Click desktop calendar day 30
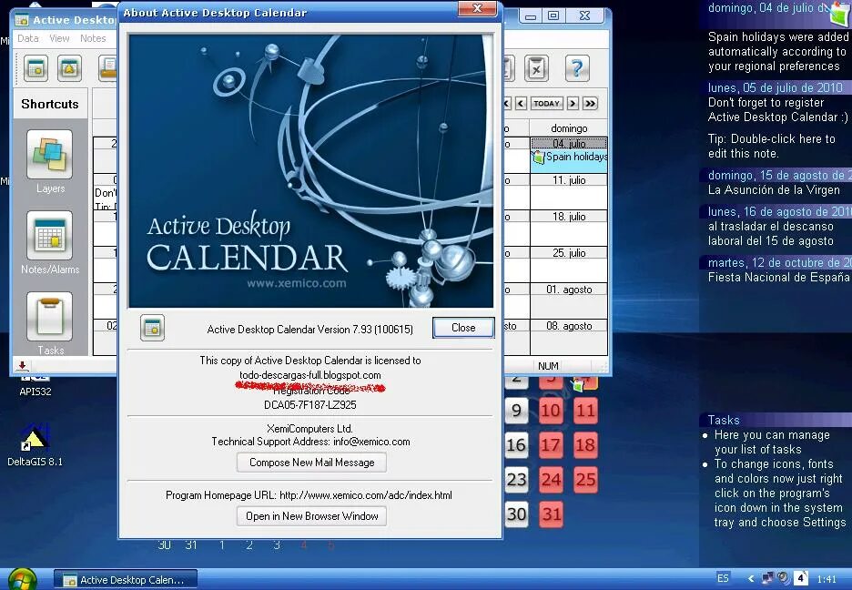852x590 pixels. pos(516,514)
